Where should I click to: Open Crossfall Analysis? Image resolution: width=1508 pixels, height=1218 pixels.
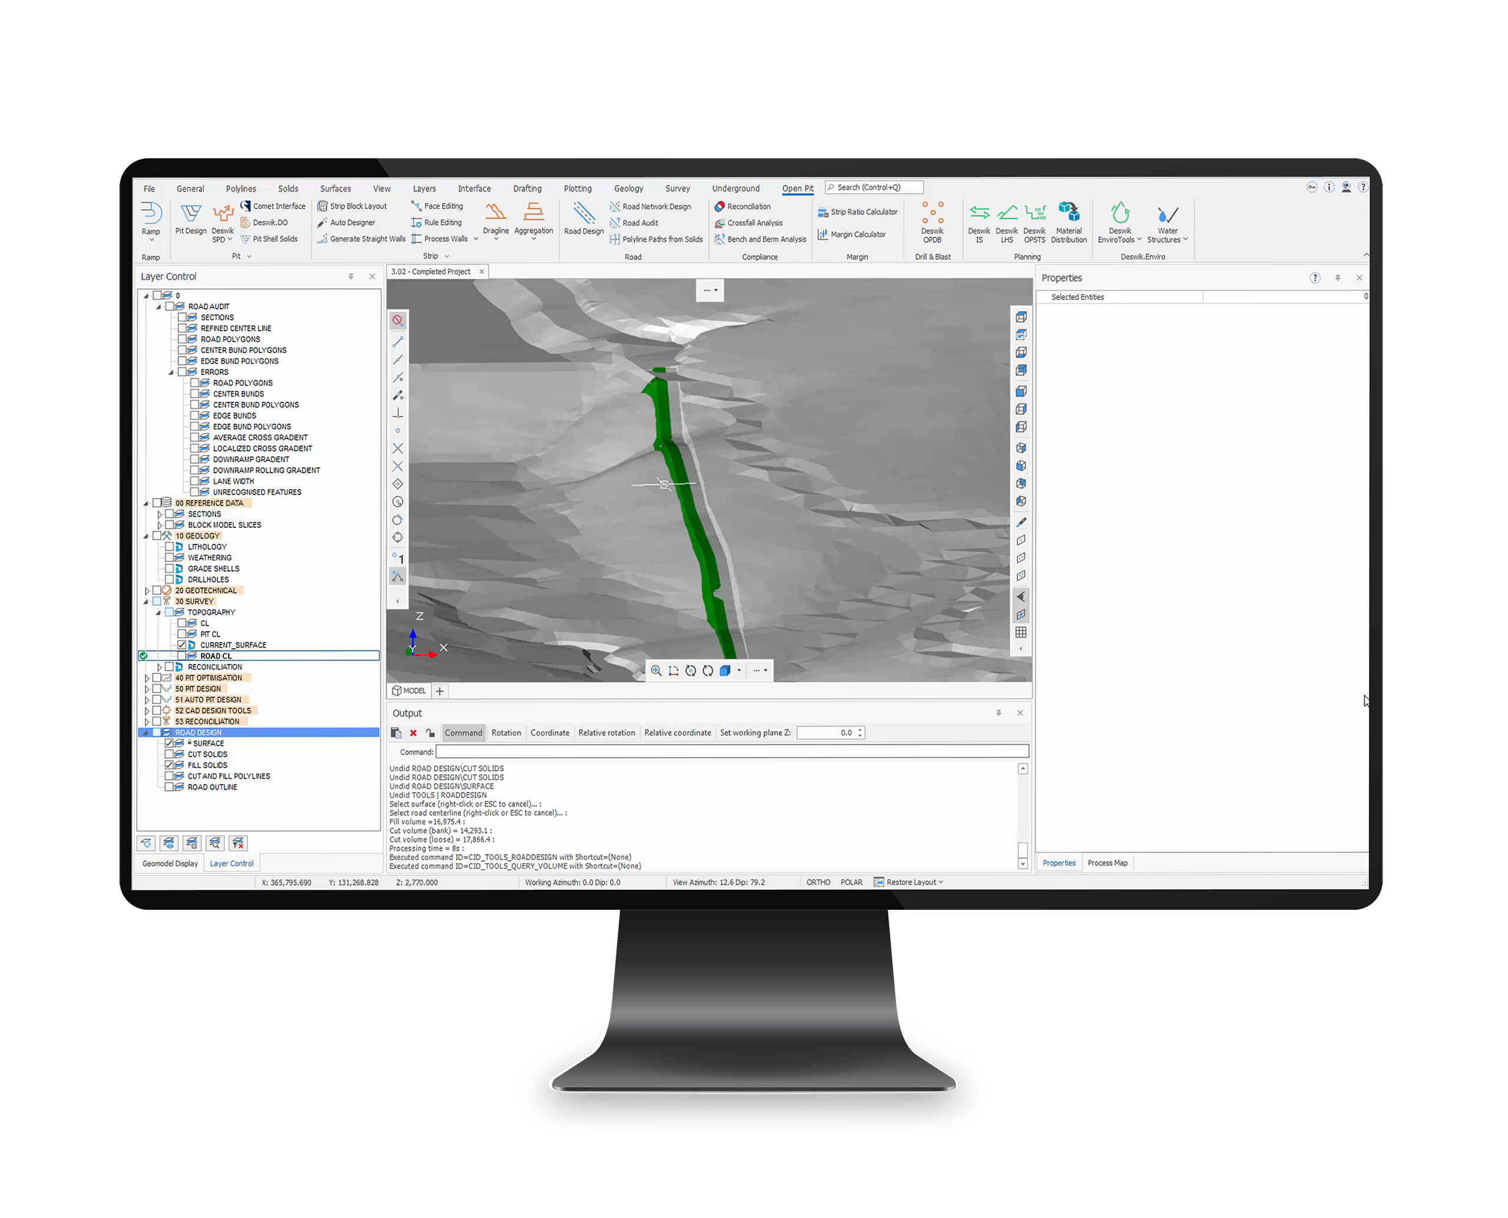pyautogui.click(x=748, y=223)
